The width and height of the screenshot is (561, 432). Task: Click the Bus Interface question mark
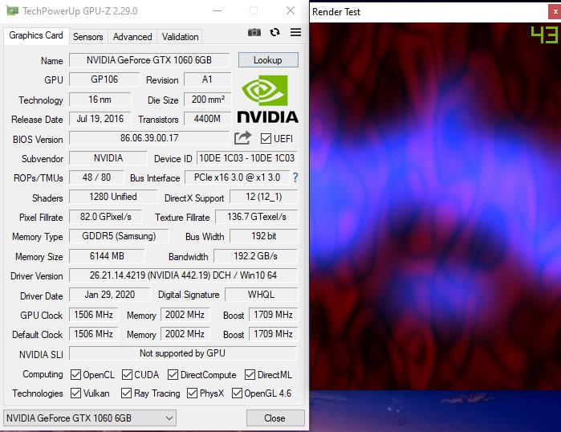click(295, 177)
